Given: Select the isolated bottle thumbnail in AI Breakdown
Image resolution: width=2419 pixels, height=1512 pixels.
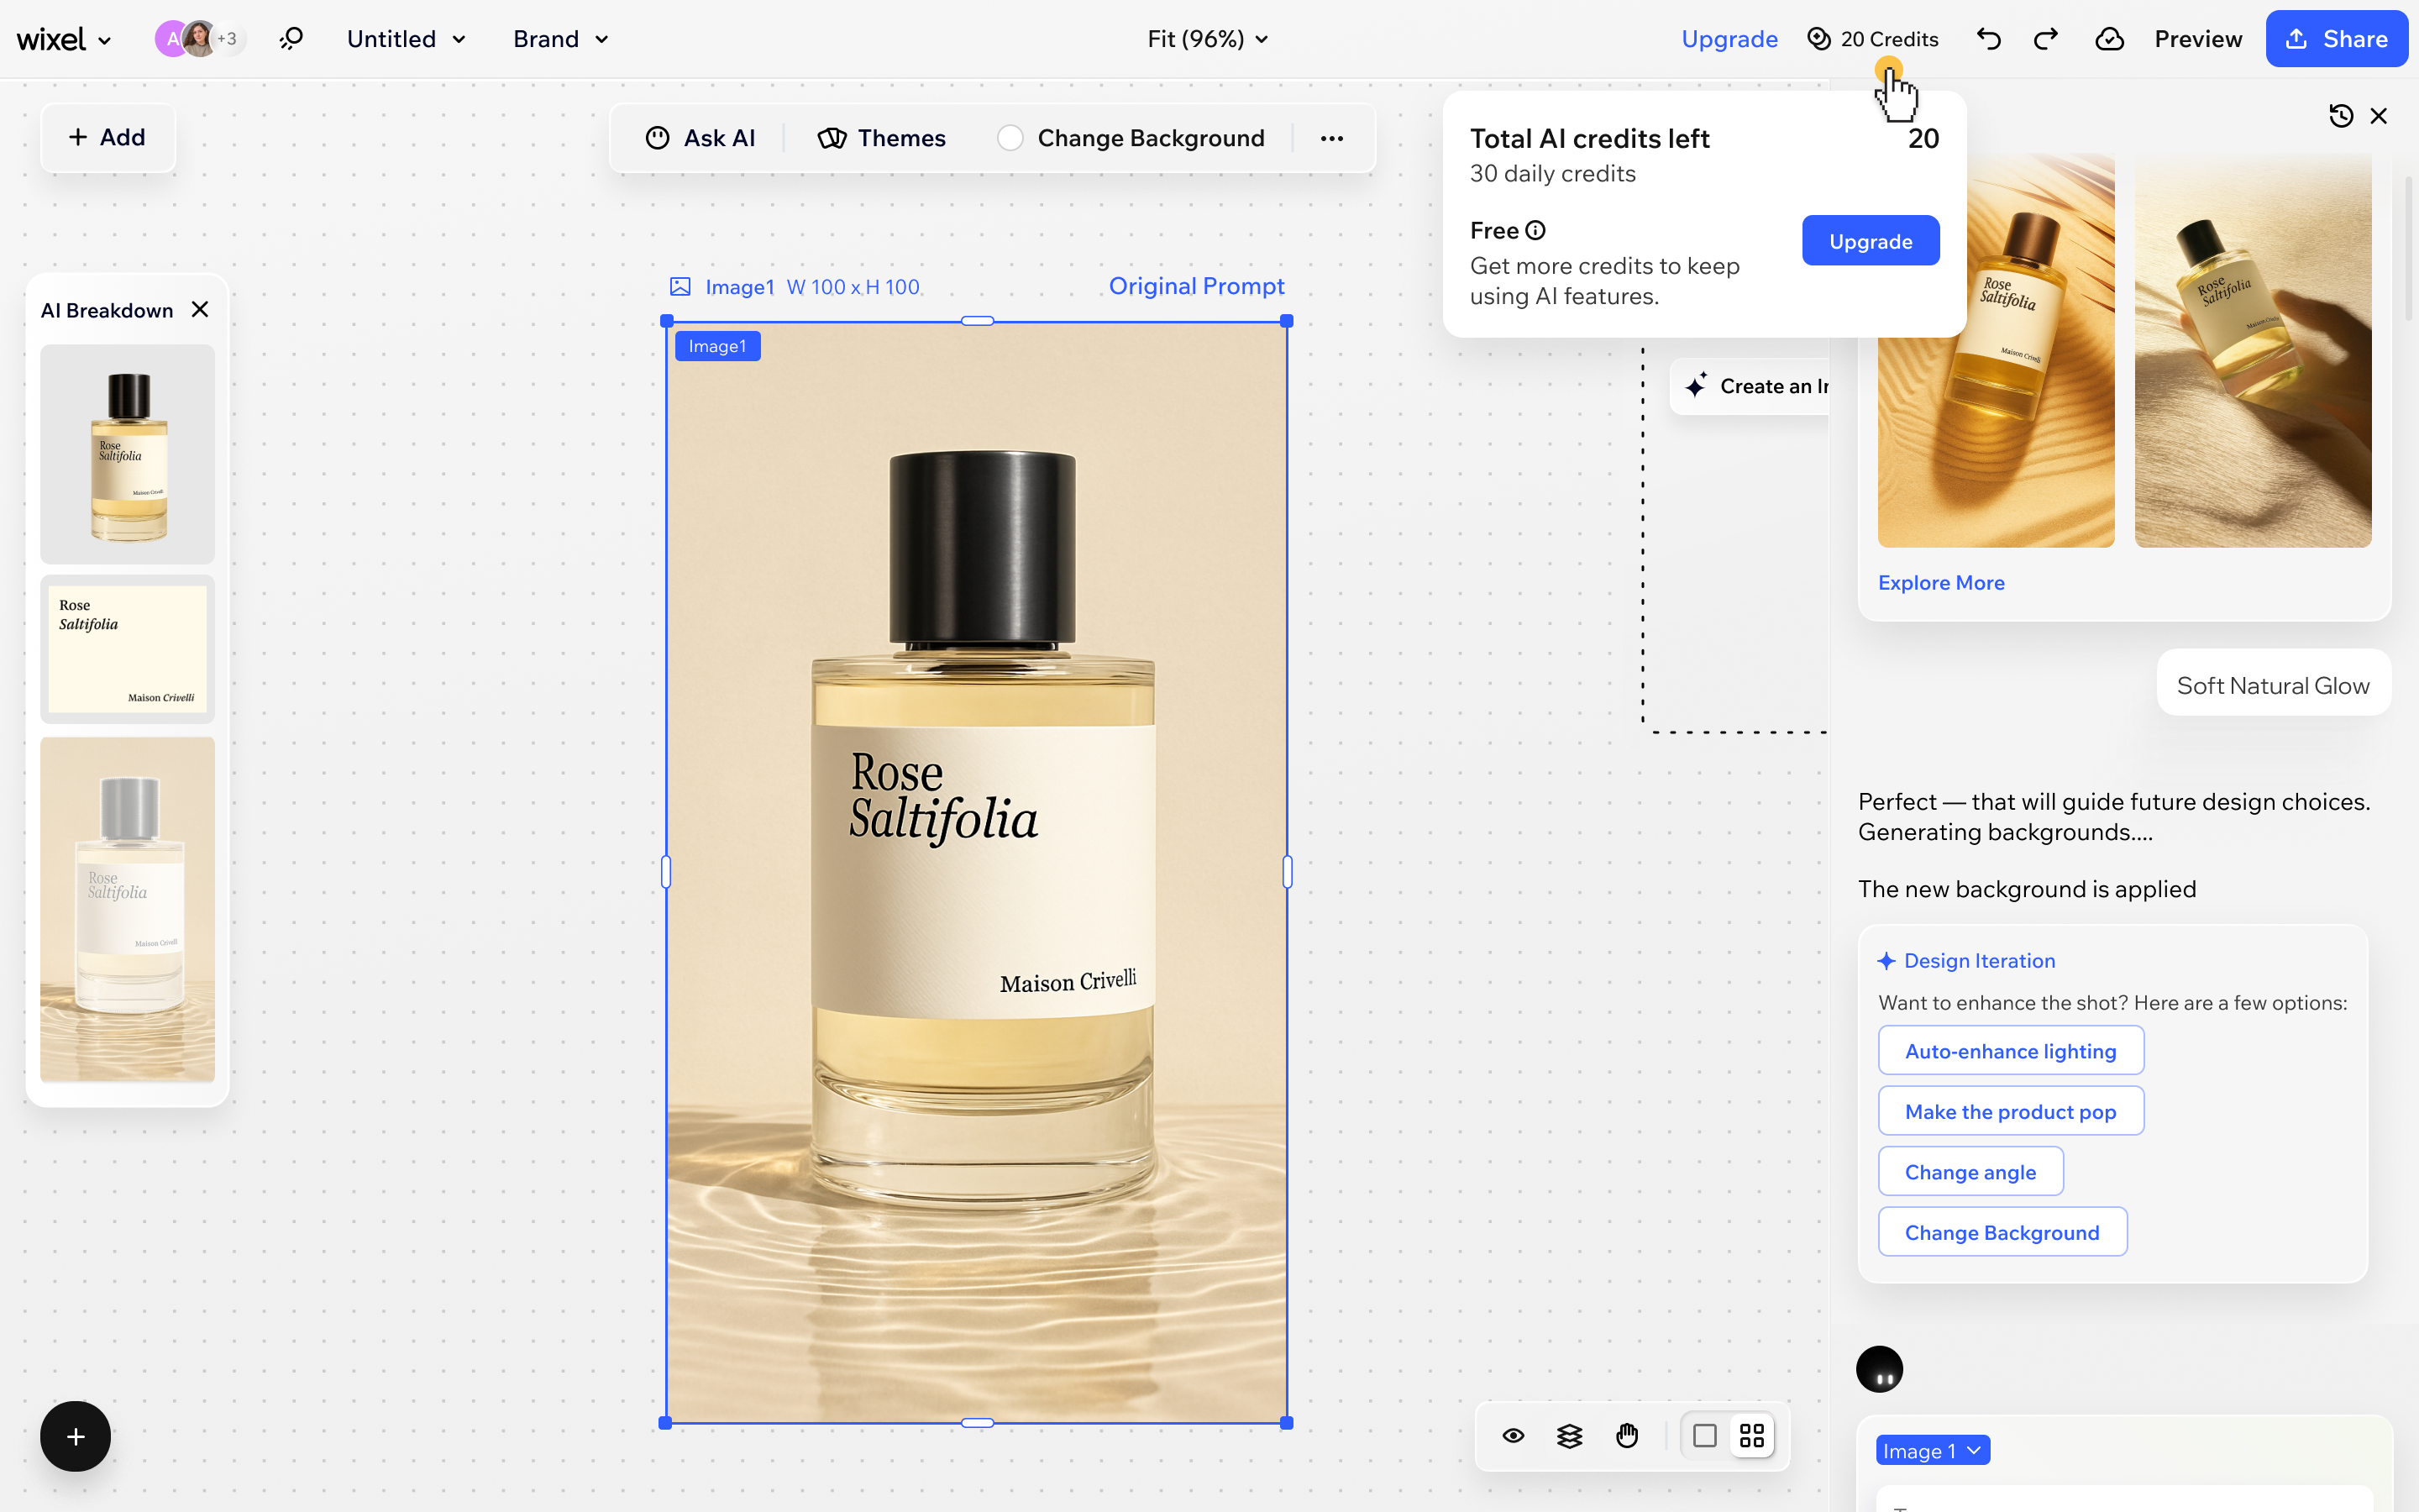Looking at the screenshot, I should 128,454.
